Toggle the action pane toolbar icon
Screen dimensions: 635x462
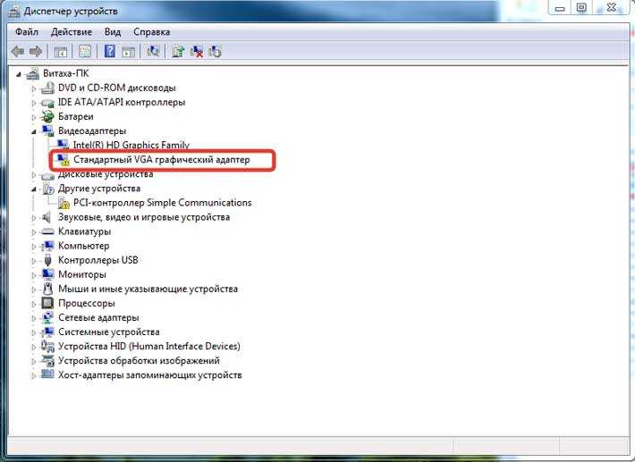pyautogui.click(x=129, y=51)
